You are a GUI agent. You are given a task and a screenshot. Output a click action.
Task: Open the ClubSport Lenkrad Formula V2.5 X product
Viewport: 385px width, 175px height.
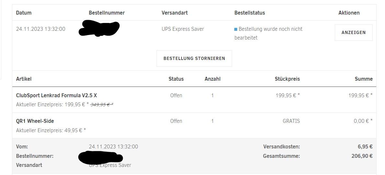[x=56, y=95]
